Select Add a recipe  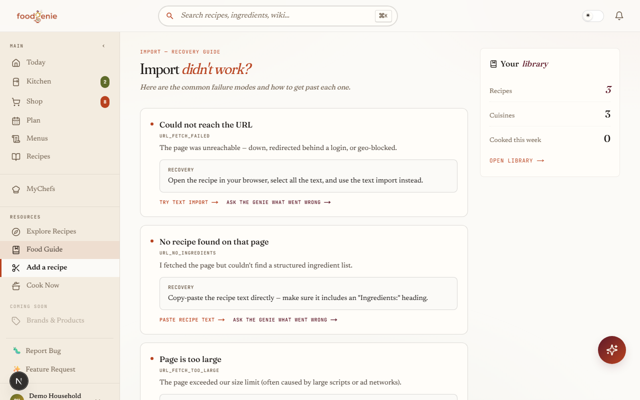[60, 267]
